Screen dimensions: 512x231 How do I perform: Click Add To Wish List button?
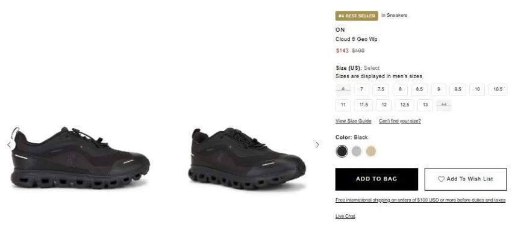(466, 179)
